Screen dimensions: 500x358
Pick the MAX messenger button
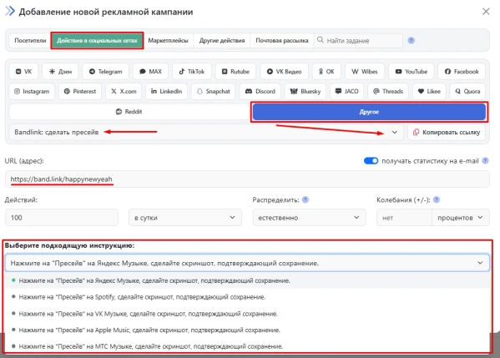tap(150, 72)
